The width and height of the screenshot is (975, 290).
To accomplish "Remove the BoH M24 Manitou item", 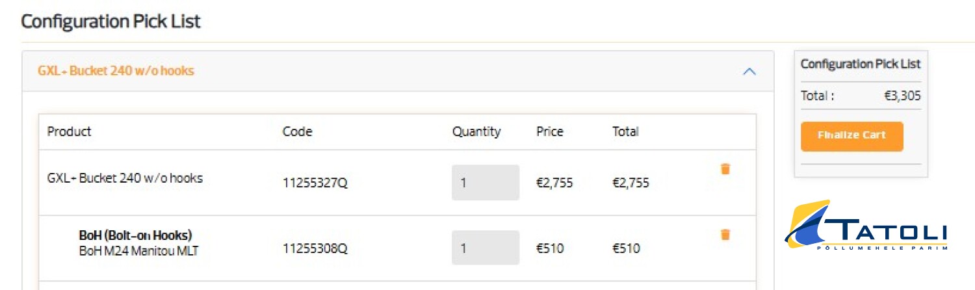I will 725,235.
